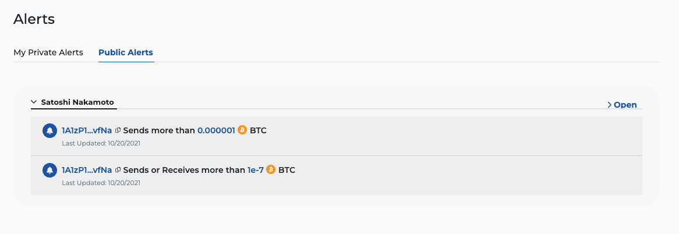Open the Satoshi Nakamoto alert group link
This screenshot has width=679, height=234.
pyautogui.click(x=625, y=105)
